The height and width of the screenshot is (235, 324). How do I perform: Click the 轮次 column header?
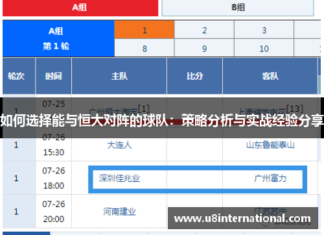point(19,76)
